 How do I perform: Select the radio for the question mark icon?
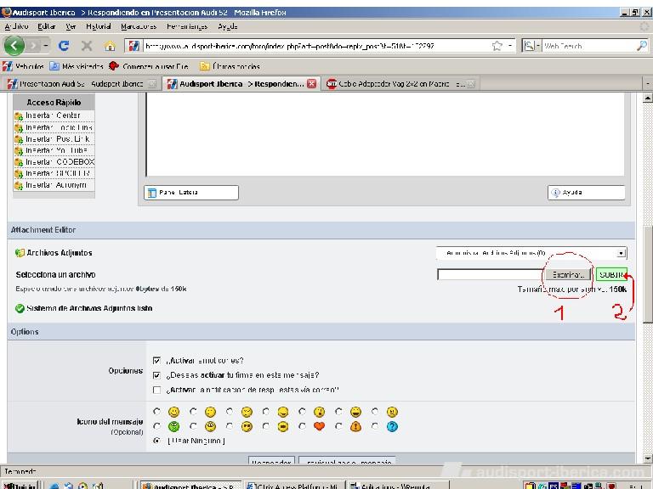point(375,426)
